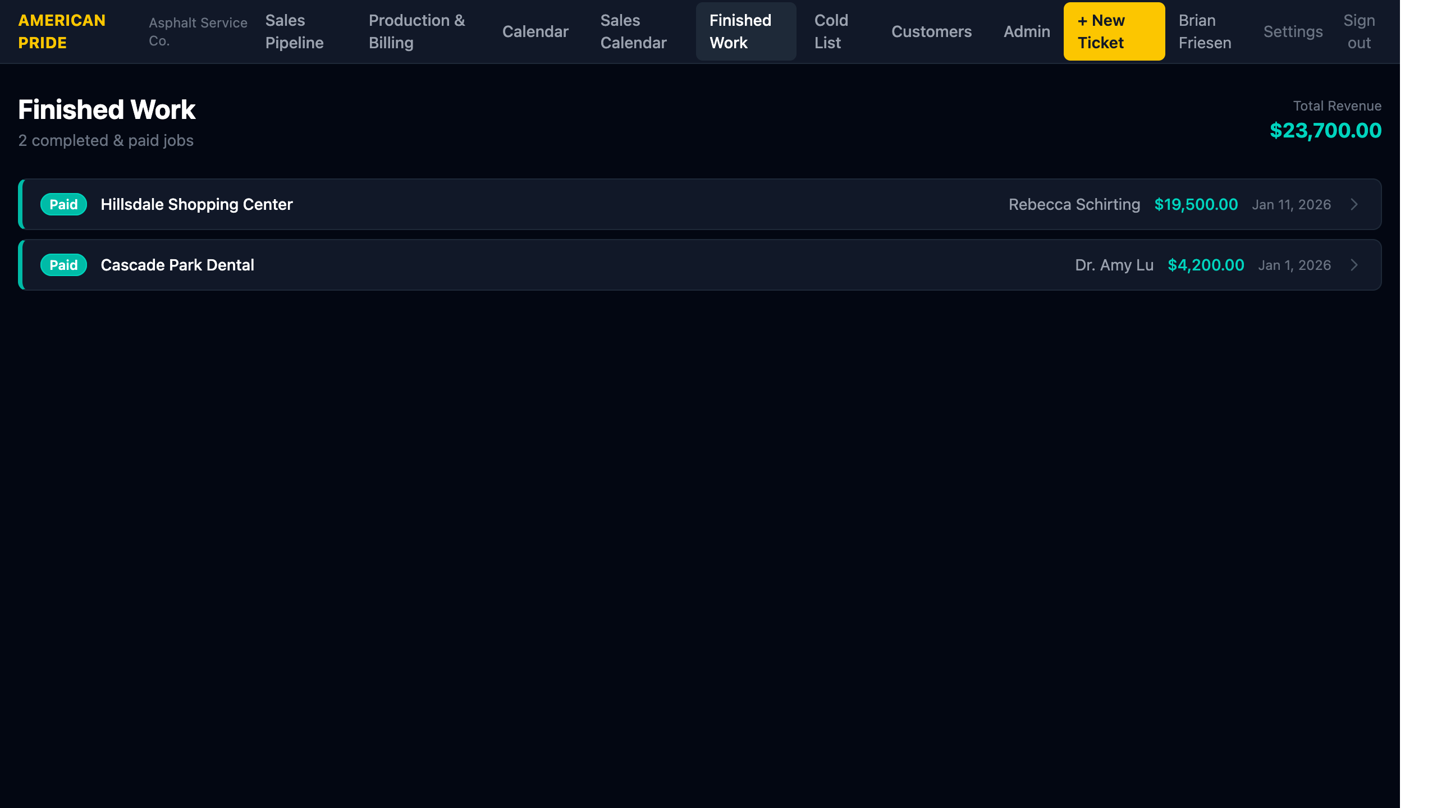Create a new ticket
This screenshot has width=1437, height=808.
tap(1114, 31)
